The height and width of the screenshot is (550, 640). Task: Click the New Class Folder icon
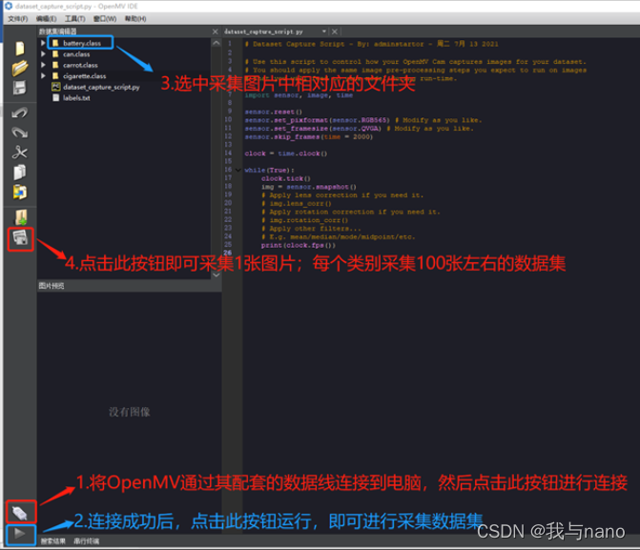[20, 216]
